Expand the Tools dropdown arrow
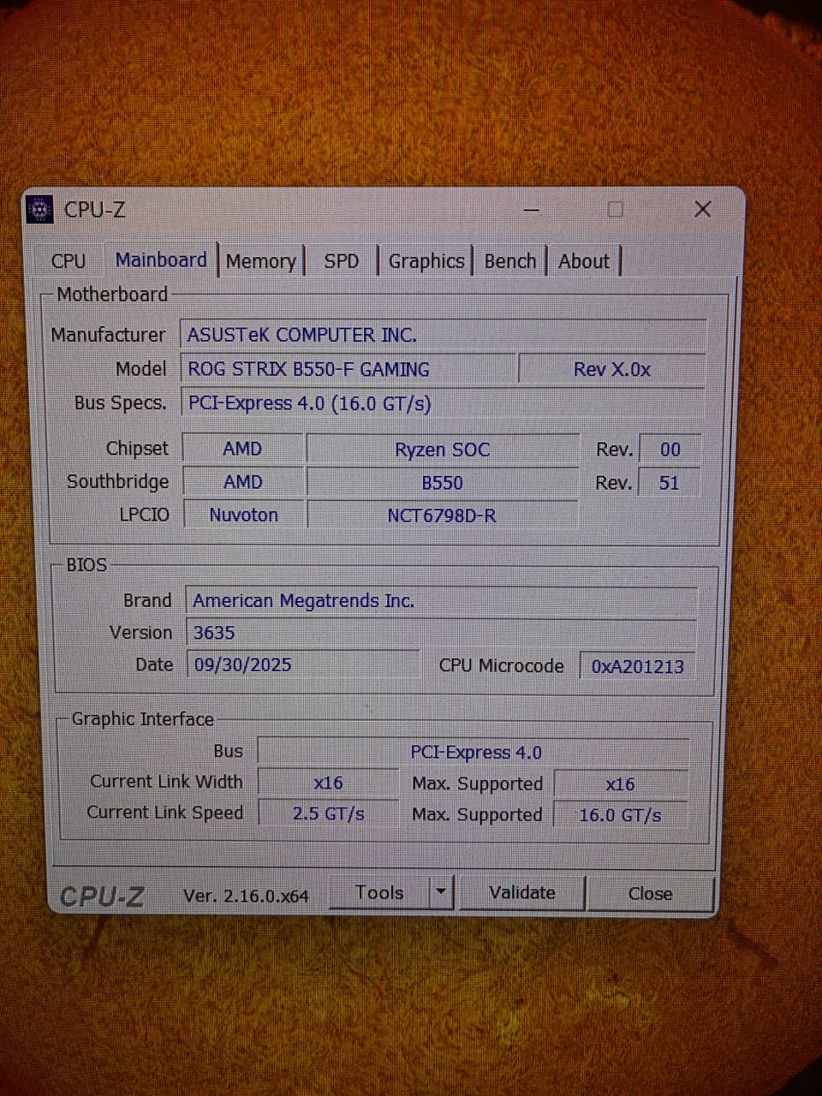822x1096 pixels. 440,892
